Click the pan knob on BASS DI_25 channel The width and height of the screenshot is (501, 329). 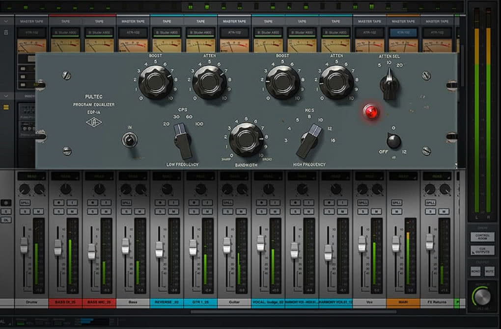coord(65,189)
